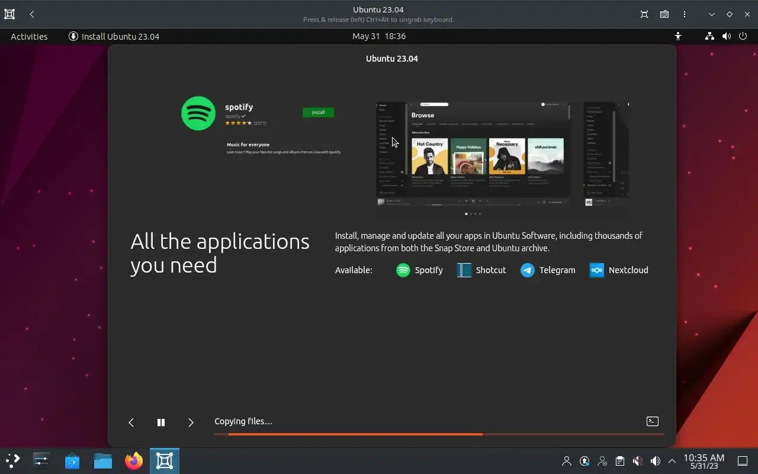Toggle fullscreen for the virtual machine
The width and height of the screenshot is (758, 474).
click(644, 14)
